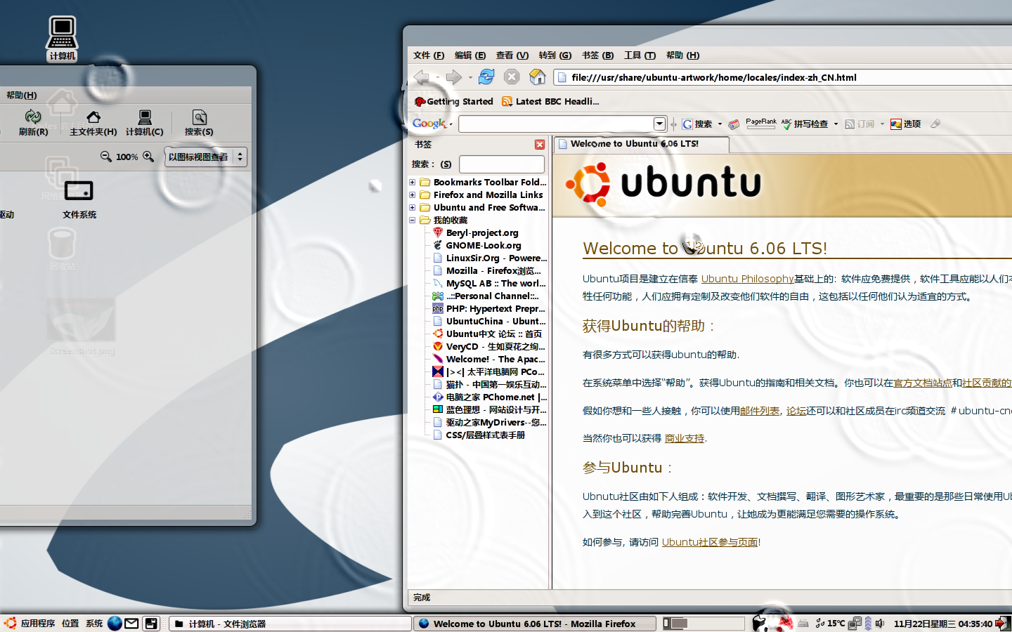Screen dimensions: 1012x632
Task: Open LinuxSir.Org bookmark
Action: click(490, 258)
